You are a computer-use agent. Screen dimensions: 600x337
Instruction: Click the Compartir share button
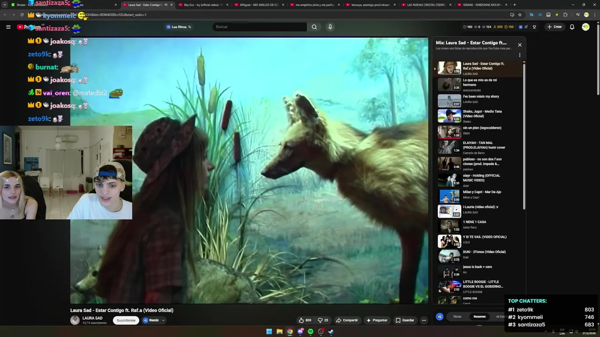pyautogui.click(x=347, y=320)
